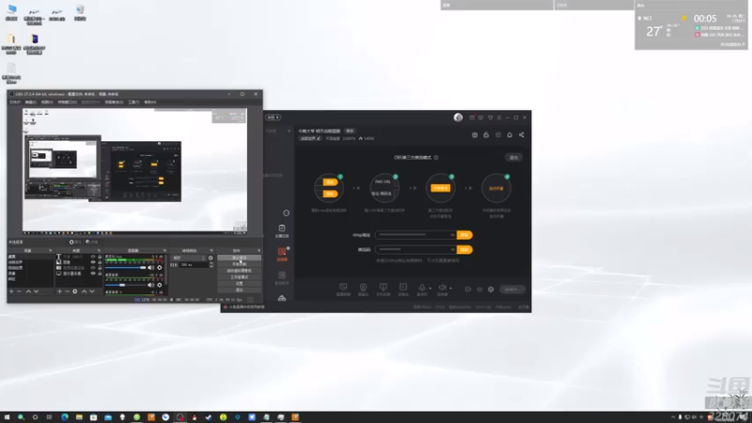Mute first audio channel speaker icon in OBS mixer
Screen dimensions: 752x423
(151, 268)
